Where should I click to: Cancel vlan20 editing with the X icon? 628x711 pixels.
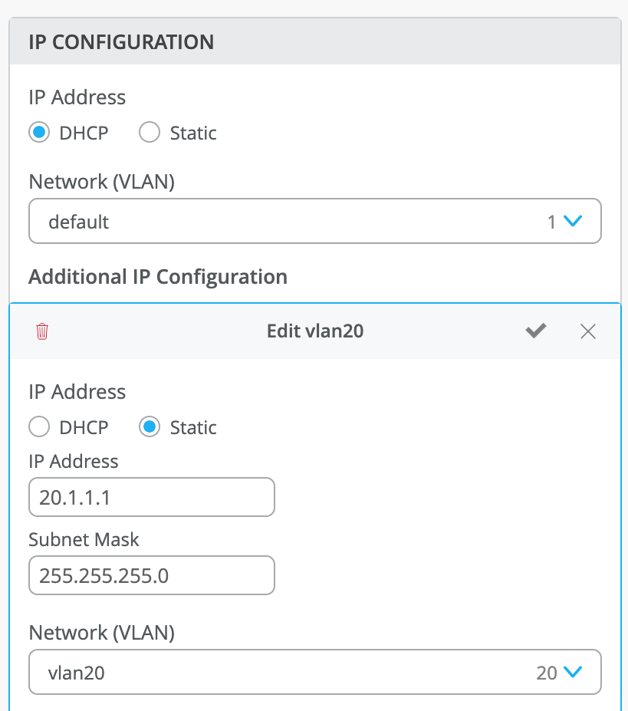click(x=588, y=331)
